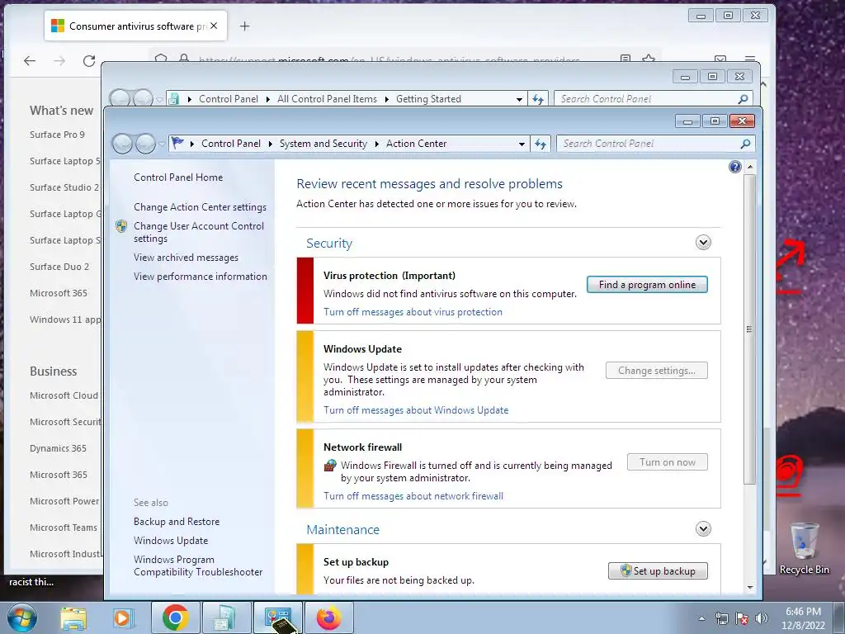Close the Consumer antivirus software tab

[x=214, y=26]
